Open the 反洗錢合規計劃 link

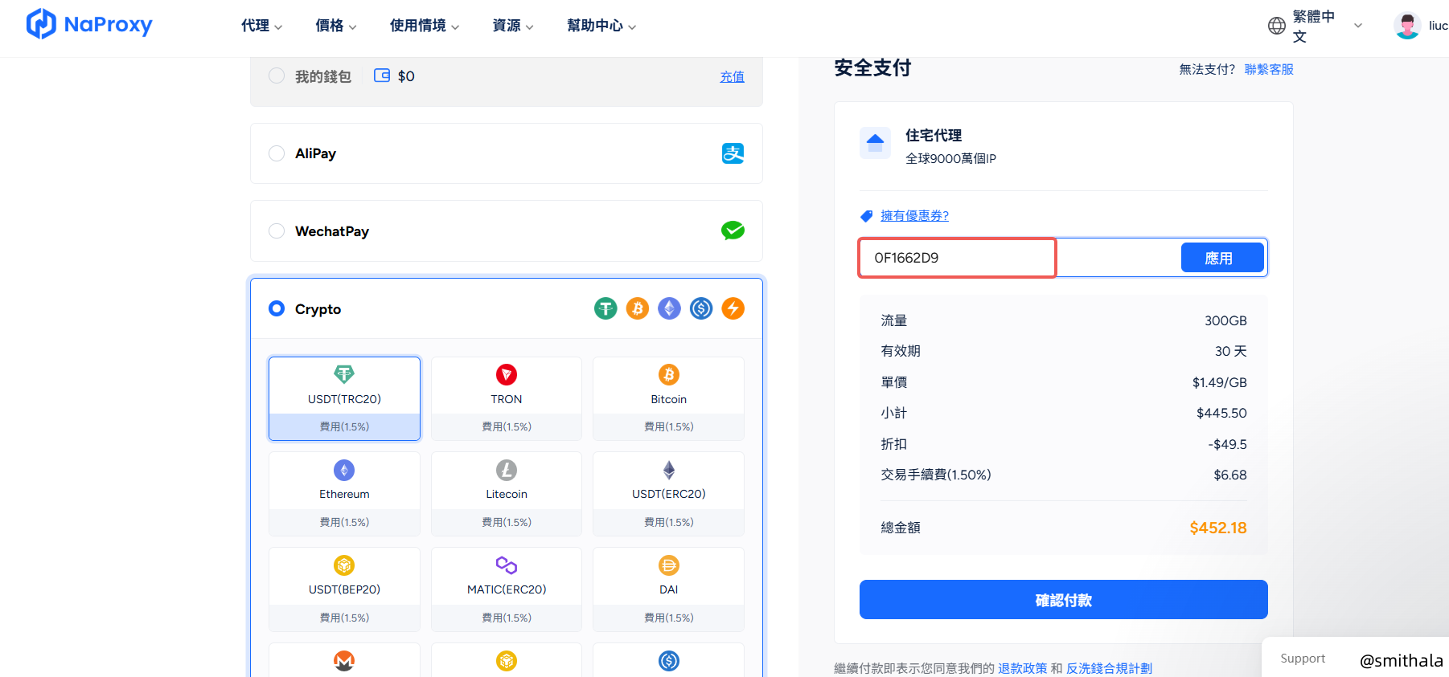1109,668
